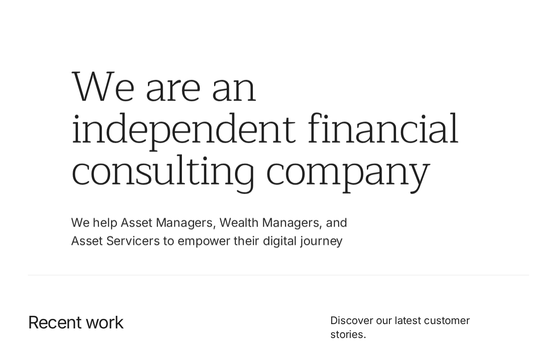Click the horizontal divider line above Recent work
The image size is (557, 348).
[278, 275]
